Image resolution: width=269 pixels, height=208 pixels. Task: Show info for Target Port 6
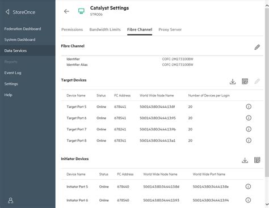(x=249, y=118)
